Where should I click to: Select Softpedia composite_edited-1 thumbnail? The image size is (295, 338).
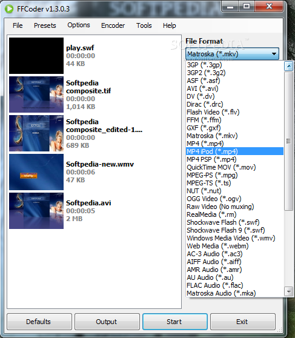tap(36, 133)
